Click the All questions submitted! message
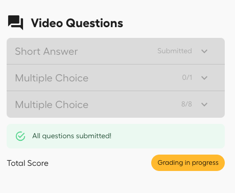This screenshot has height=193, width=235. (72, 136)
